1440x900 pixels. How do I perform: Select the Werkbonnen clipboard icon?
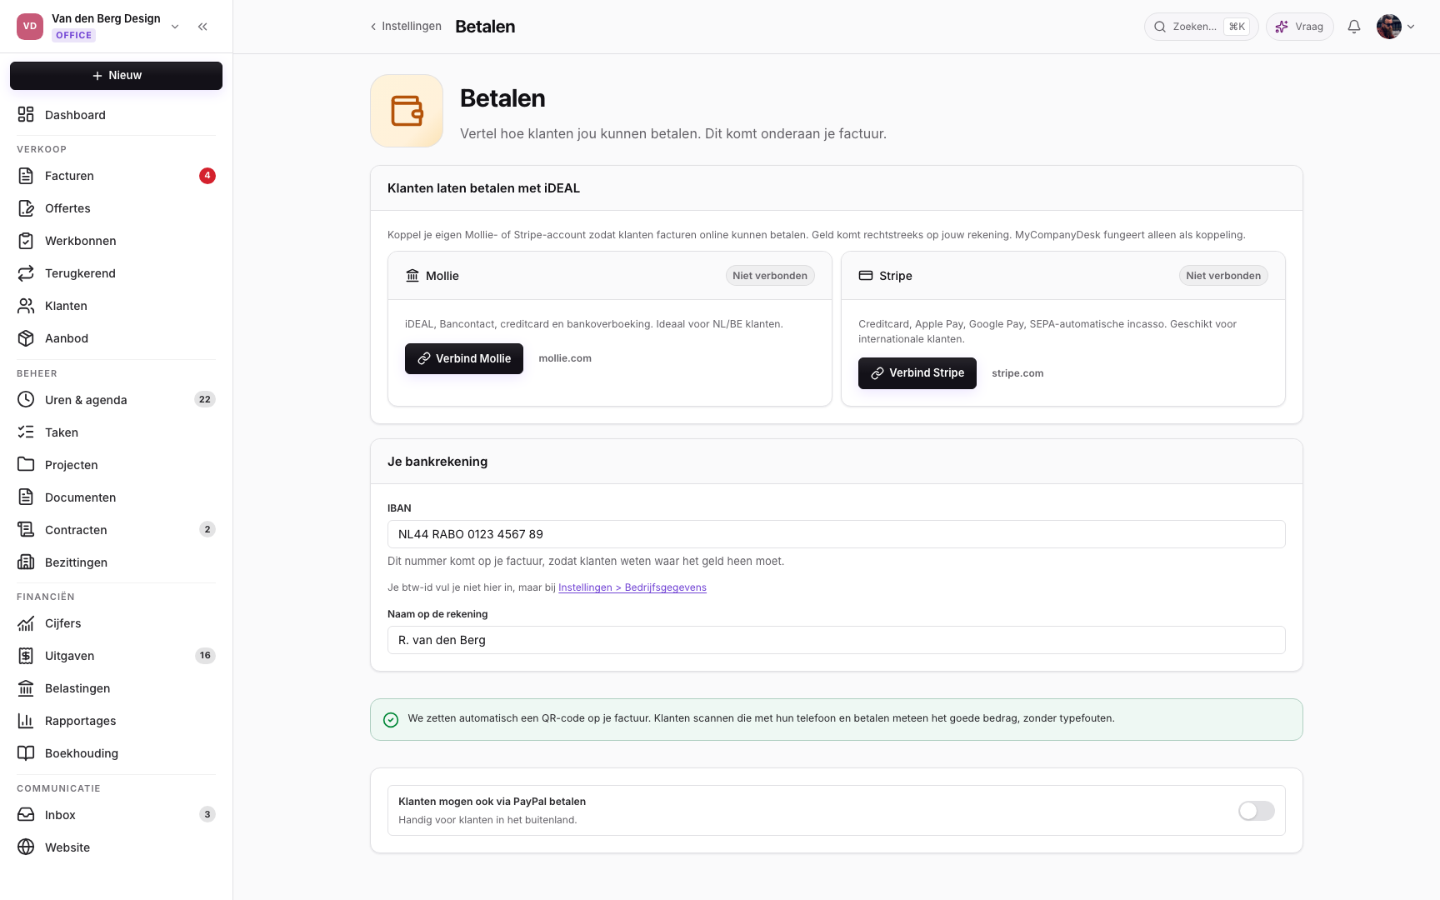[x=26, y=241]
